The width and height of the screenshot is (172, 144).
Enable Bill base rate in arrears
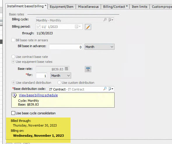tap(13, 40)
